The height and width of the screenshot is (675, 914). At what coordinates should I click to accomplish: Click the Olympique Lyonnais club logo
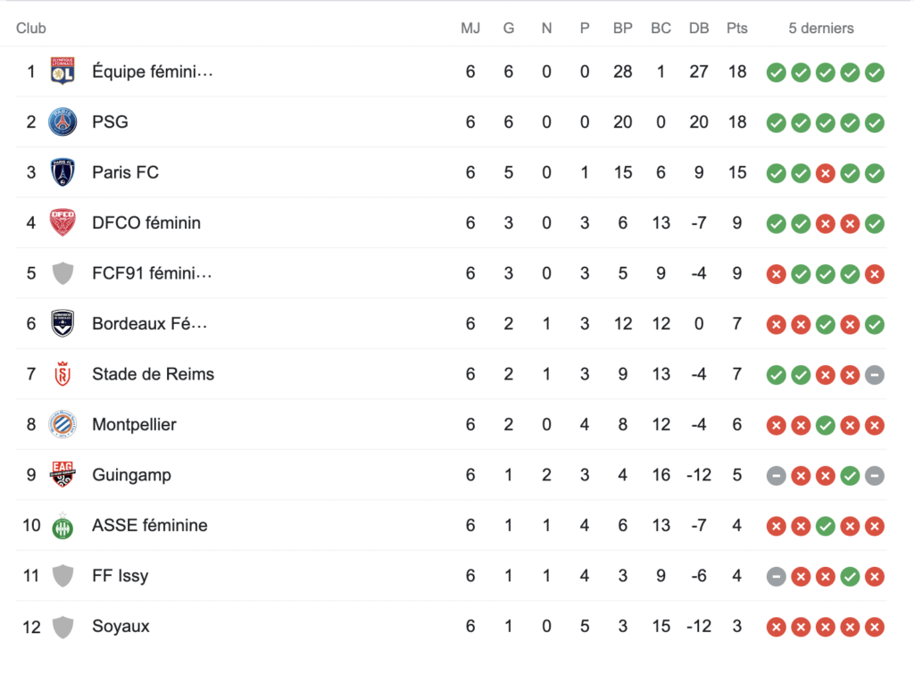coord(62,71)
